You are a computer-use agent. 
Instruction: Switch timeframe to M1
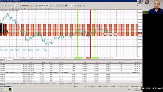29,8
